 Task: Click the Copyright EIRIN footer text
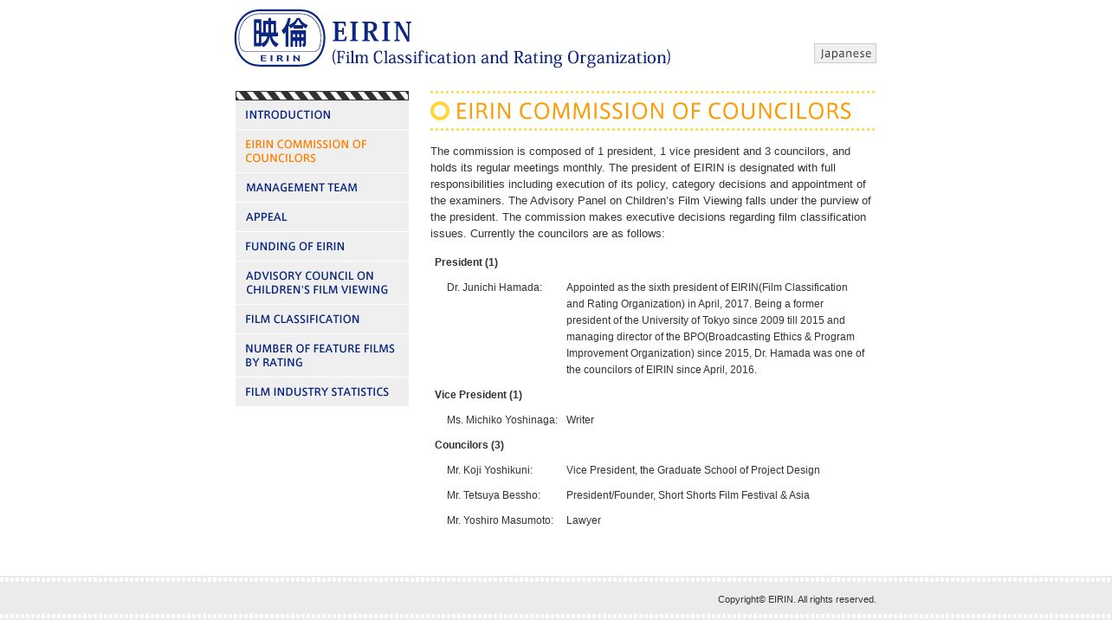click(x=797, y=599)
